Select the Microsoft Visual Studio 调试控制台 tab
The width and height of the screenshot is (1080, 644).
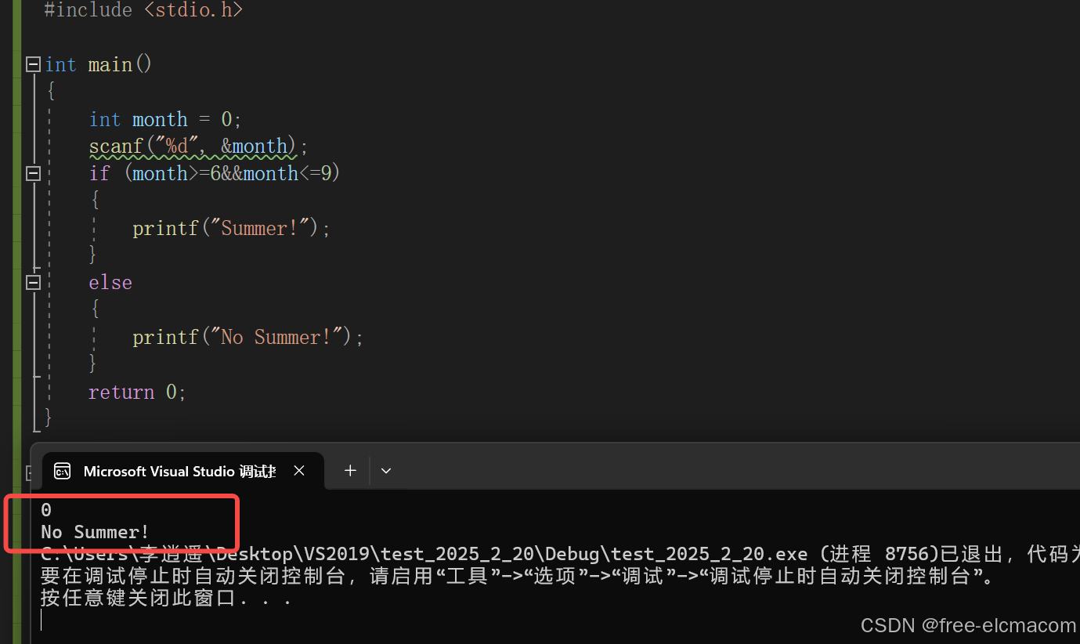click(x=179, y=471)
